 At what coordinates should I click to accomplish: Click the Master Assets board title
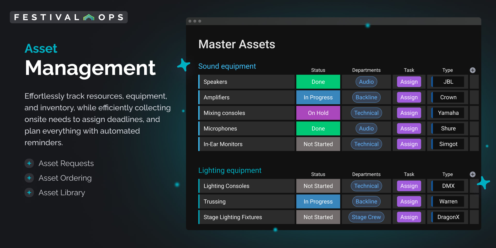(237, 44)
